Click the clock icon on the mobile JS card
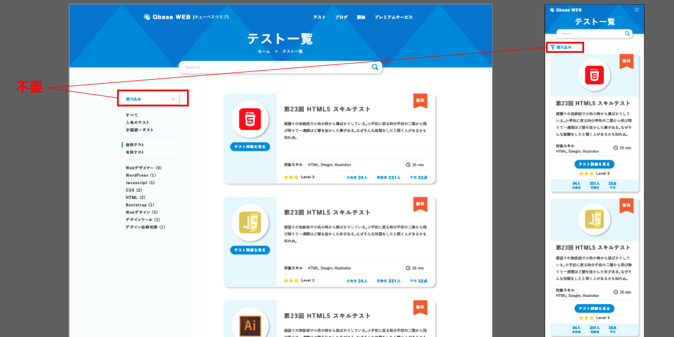 click(x=616, y=292)
